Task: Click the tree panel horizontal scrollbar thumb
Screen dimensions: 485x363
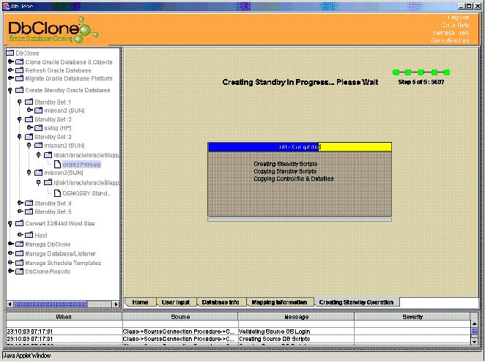Action: pos(51,304)
